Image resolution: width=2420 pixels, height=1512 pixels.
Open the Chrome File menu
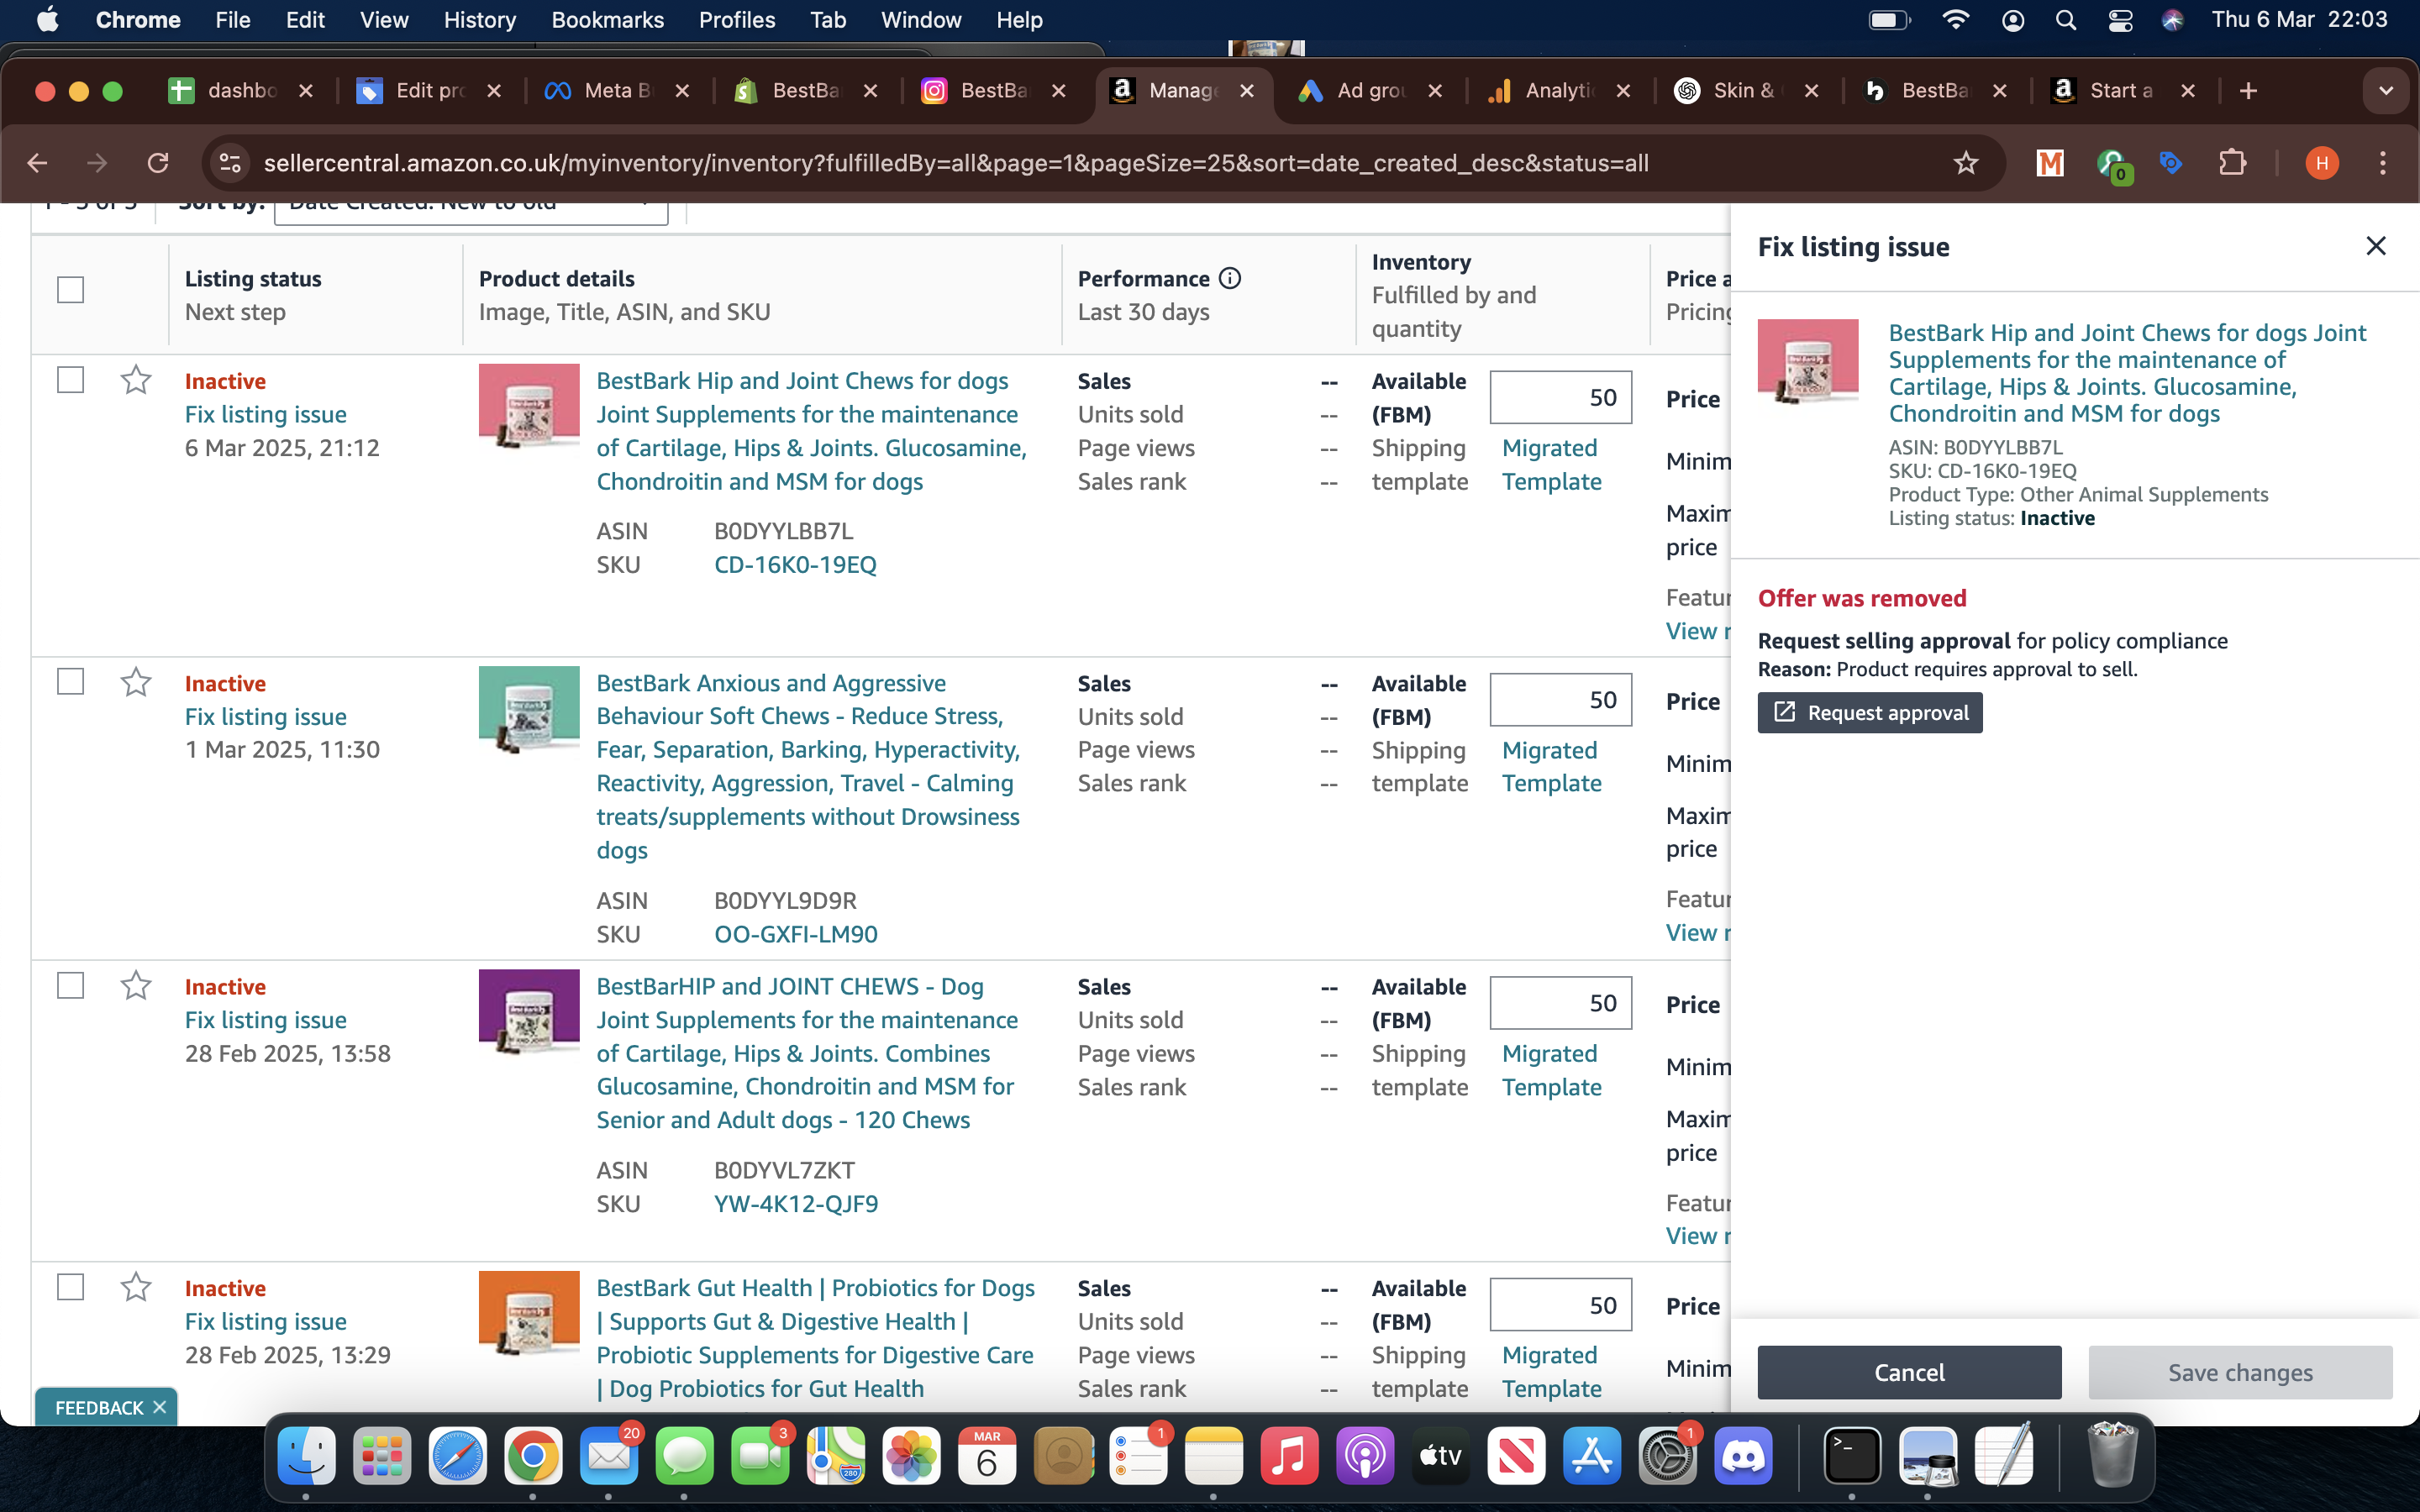tap(233, 20)
